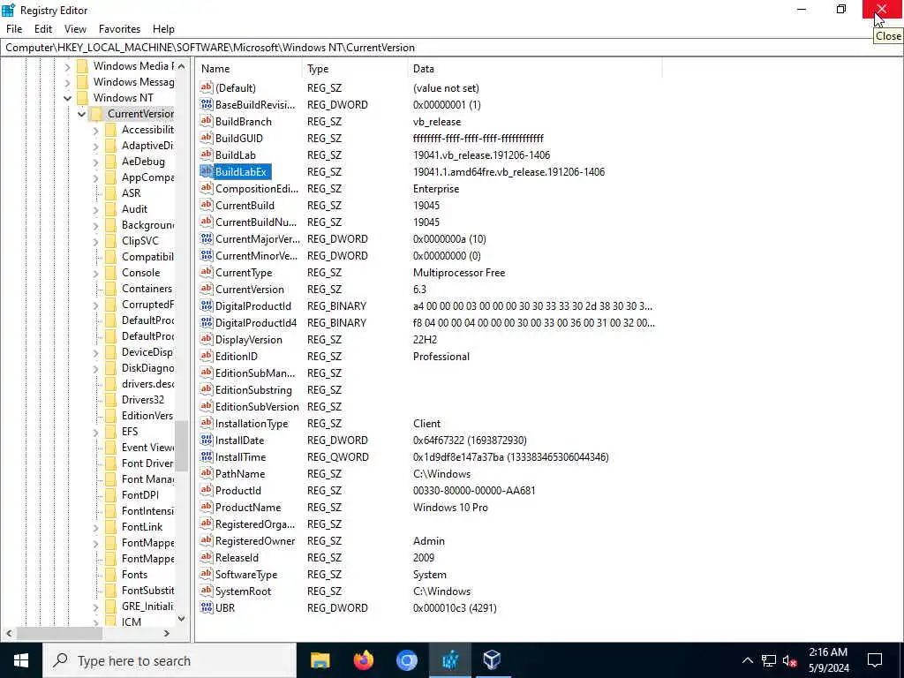904x678 pixels.
Task: Click the InstallTime QWORD value icon
Action: pos(207,456)
